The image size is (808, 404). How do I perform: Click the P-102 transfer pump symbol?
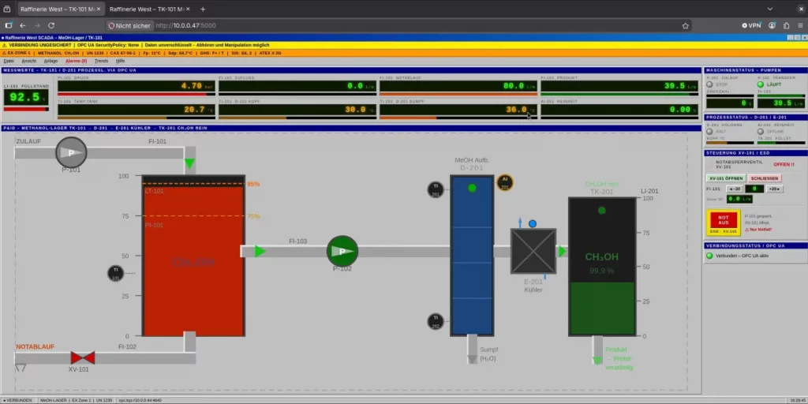tap(342, 251)
